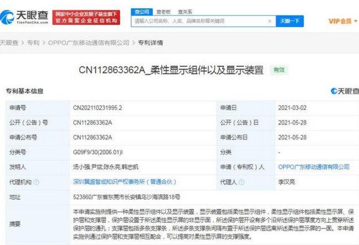359x245 pixels.
Task: Click the 地址 label cell
Action: 38,197
